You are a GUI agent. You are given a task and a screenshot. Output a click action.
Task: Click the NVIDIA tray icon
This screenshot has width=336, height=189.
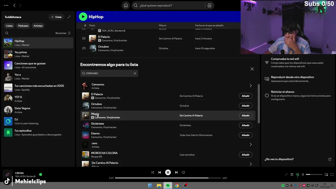308,186
